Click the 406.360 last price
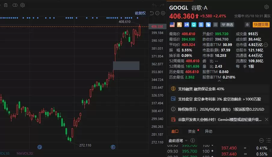272x157 pixels. (x=182, y=16)
